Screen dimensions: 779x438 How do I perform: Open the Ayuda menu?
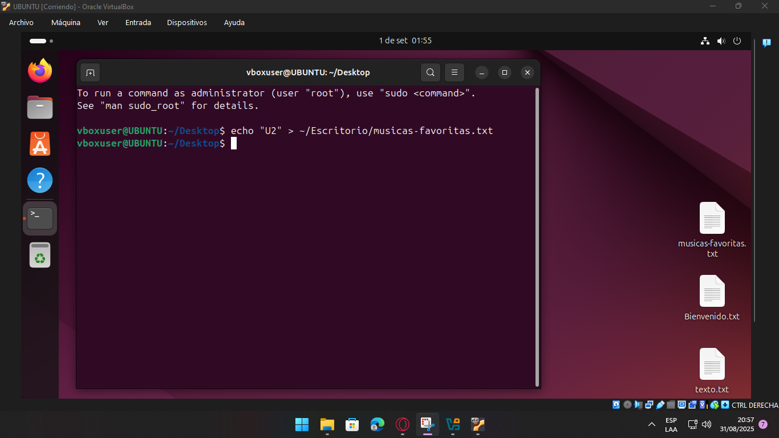(x=234, y=23)
